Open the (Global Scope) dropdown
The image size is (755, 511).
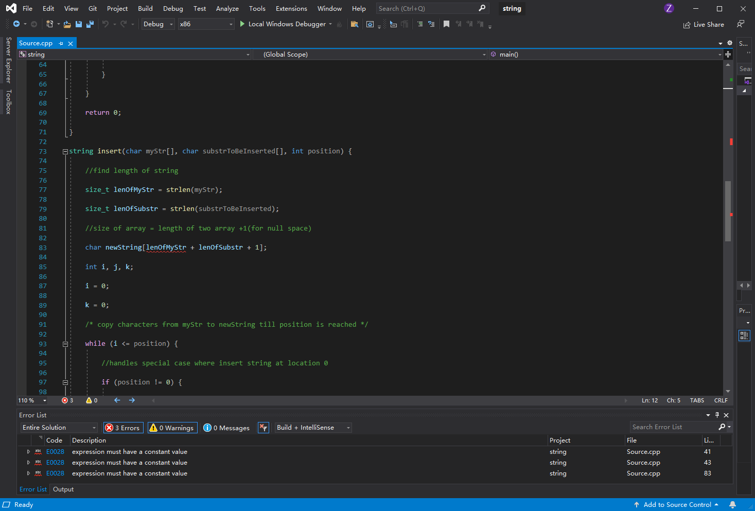(x=370, y=55)
